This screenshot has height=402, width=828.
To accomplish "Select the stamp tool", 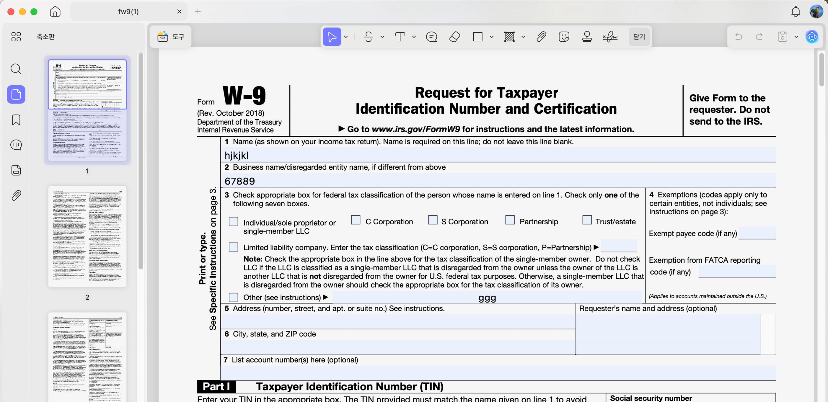I will [x=587, y=37].
